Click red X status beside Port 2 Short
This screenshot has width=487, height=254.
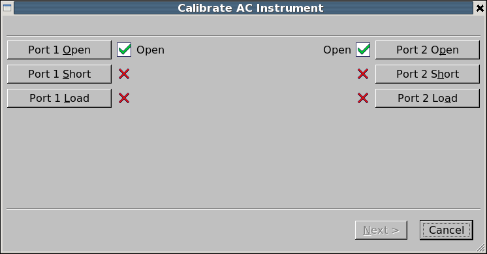click(363, 74)
